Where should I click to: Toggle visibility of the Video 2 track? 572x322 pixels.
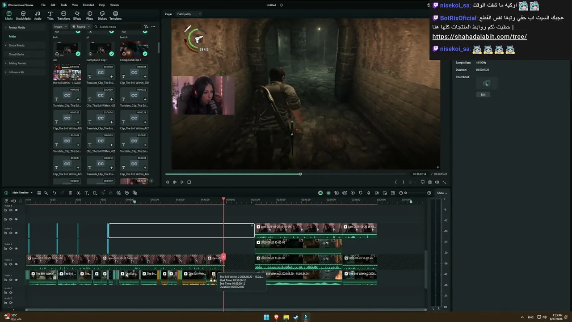tap(16, 264)
